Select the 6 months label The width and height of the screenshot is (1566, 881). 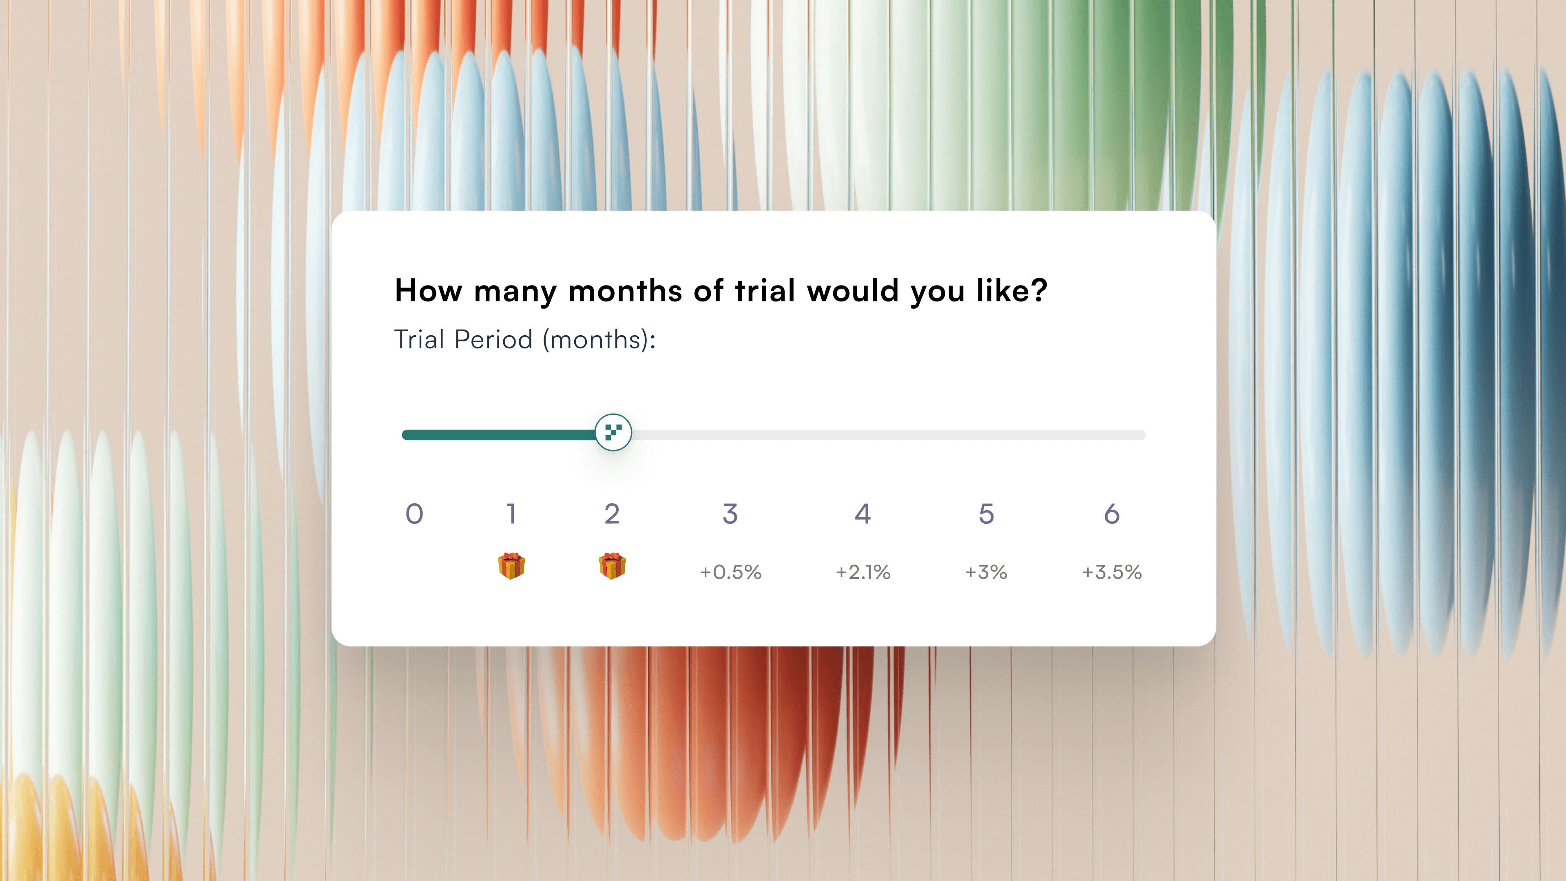(1112, 514)
